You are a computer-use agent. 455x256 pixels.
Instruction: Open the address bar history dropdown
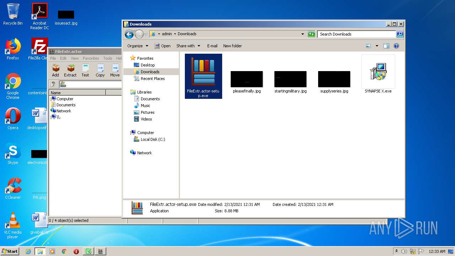point(303,34)
